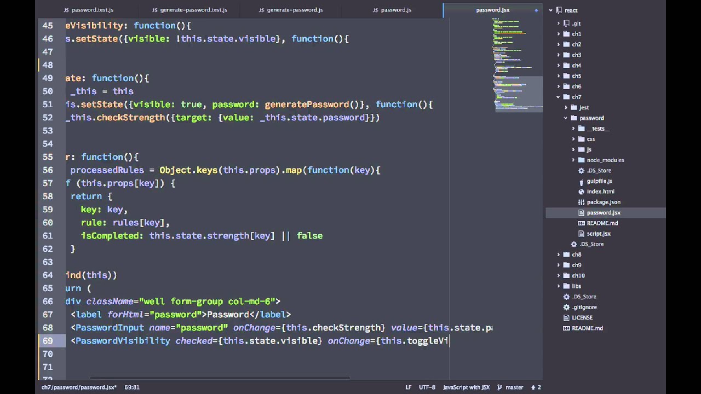The width and height of the screenshot is (701, 394).
Task: Click the push up-arrow icon in status bar
Action: point(533,387)
